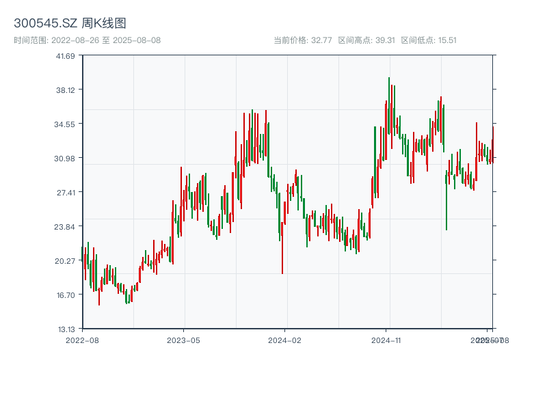Click the 当前价格 32.77 label
Viewport: 547px width, 410px height.
(x=302, y=40)
